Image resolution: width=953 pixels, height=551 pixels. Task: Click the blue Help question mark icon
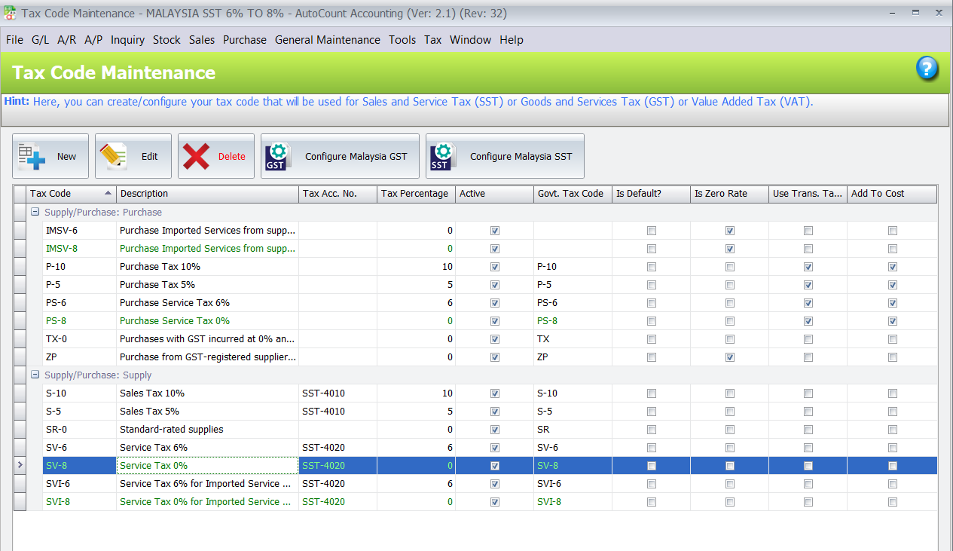[x=927, y=69]
